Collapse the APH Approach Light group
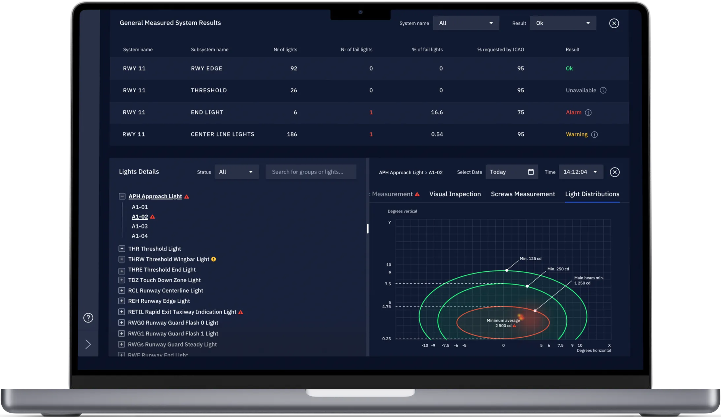Image resolution: width=721 pixels, height=417 pixels. point(122,196)
